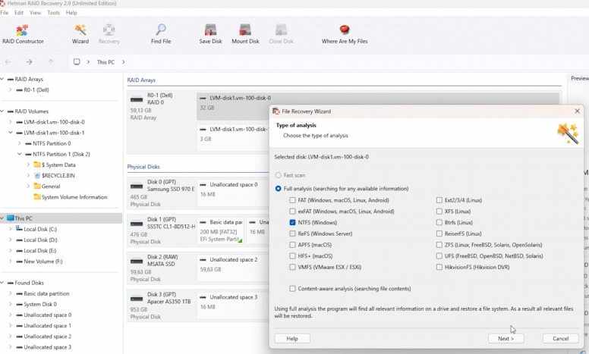Click This PC in the address bar
Viewport: 589px width, 354px height.
pyautogui.click(x=106, y=62)
